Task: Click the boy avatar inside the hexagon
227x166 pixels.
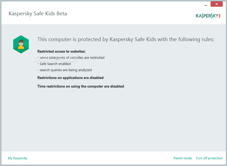Action: [x=21, y=44]
